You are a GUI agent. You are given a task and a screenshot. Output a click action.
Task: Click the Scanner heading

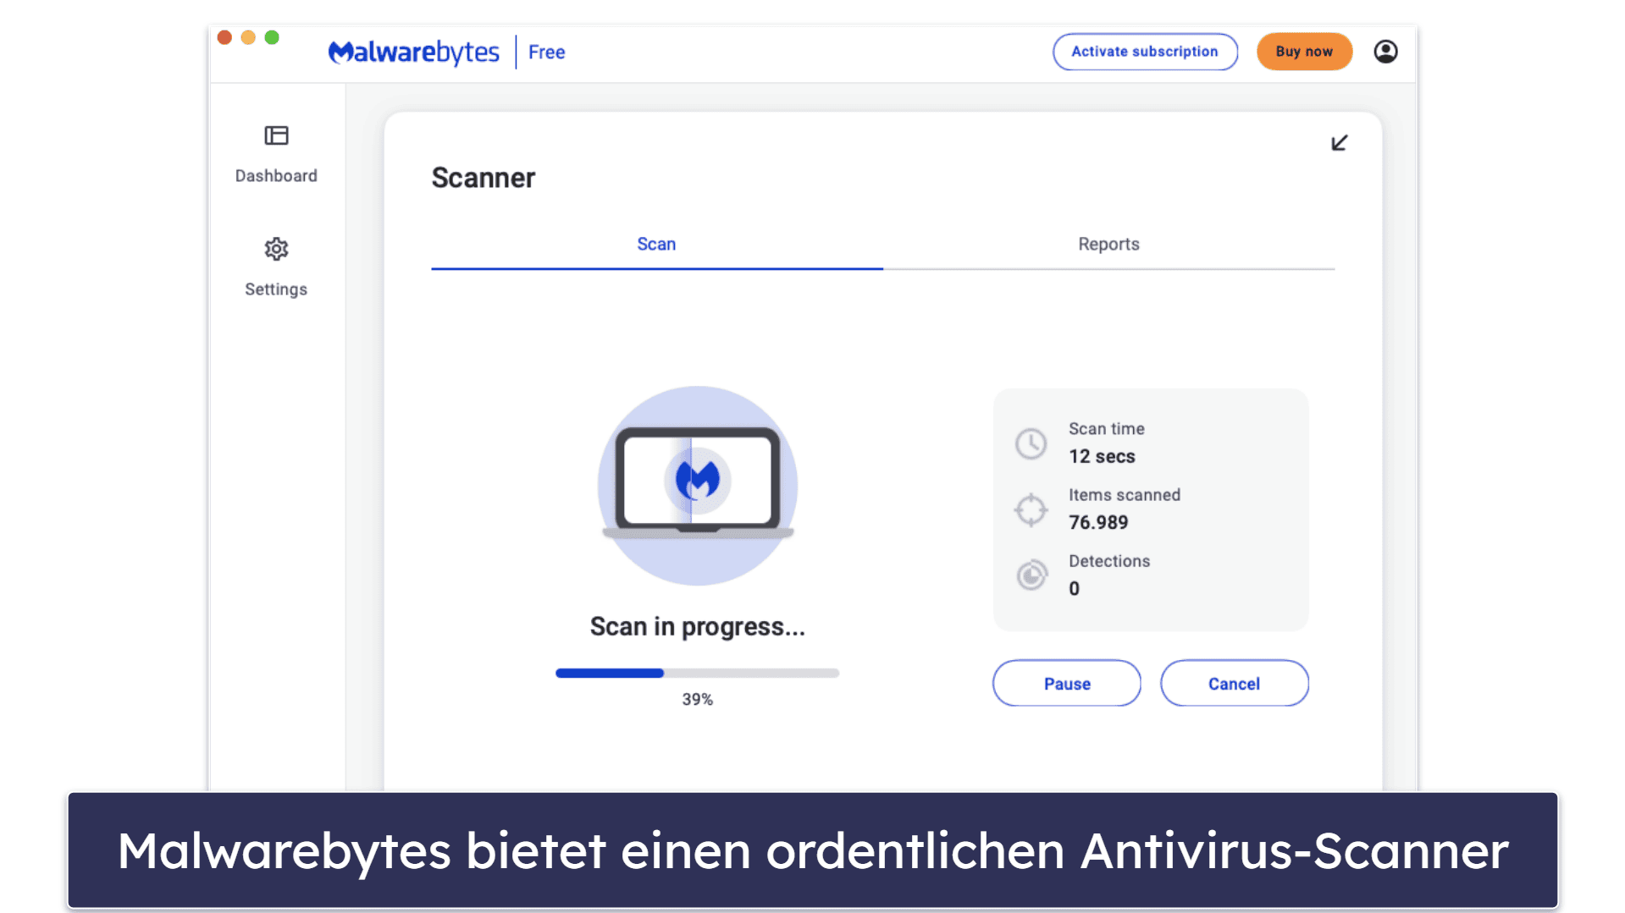point(484,178)
